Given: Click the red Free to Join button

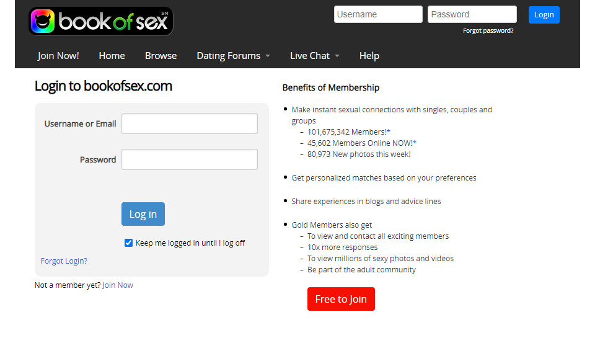Looking at the screenshot, I should pos(341,299).
